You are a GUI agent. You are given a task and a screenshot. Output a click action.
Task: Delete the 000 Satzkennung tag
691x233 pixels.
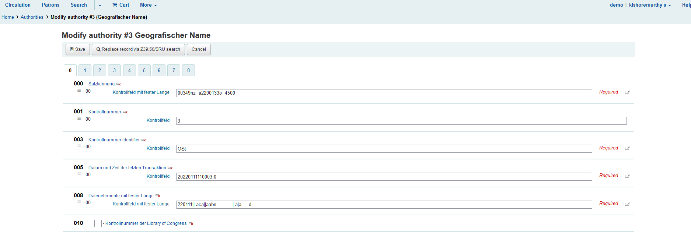(119, 84)
